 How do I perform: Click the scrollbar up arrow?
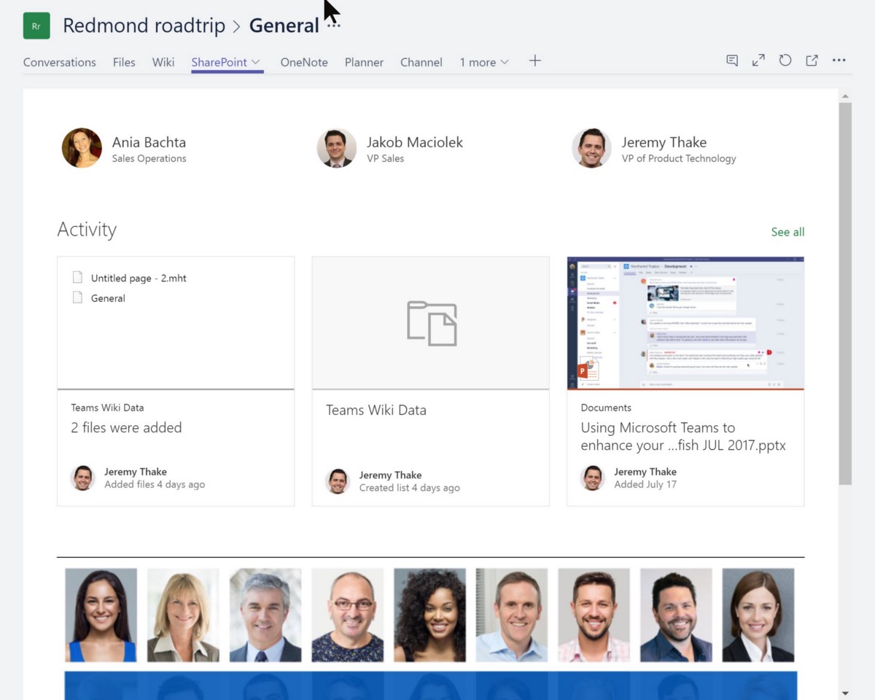845,96
